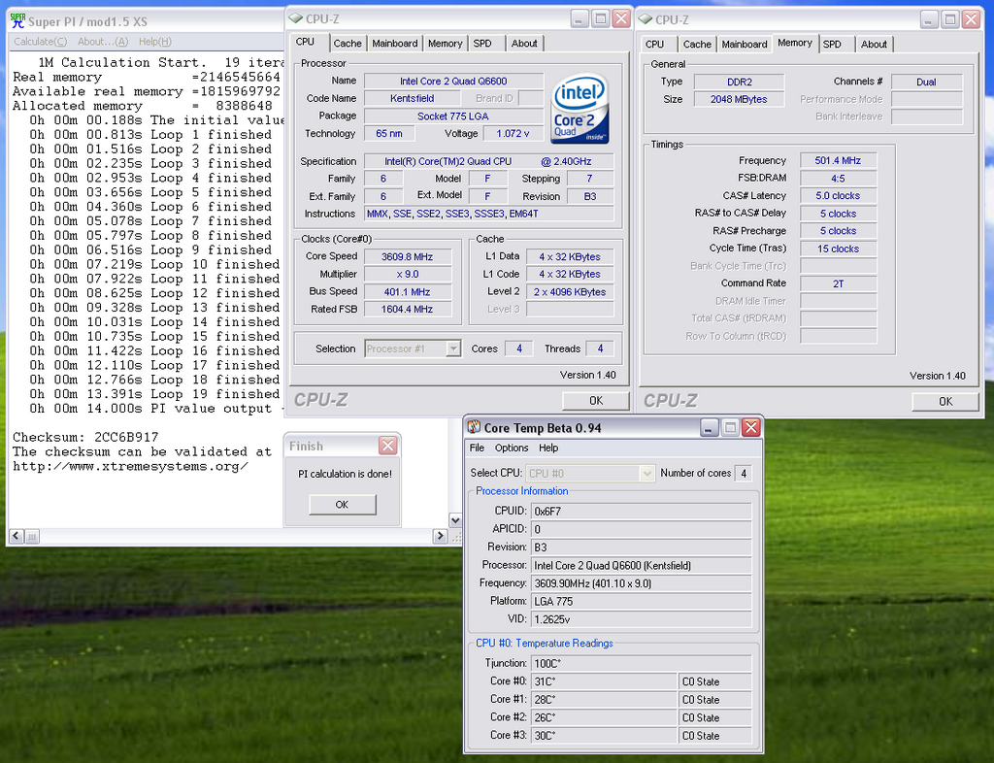Click the Channels # value Dual

coord(926,82)
